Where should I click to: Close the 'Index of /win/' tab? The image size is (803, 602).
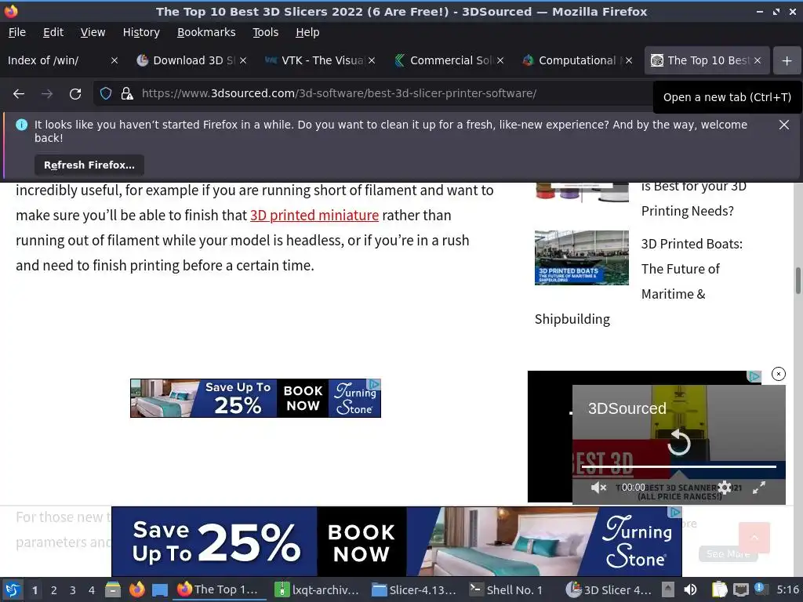(x=114, y=60)
